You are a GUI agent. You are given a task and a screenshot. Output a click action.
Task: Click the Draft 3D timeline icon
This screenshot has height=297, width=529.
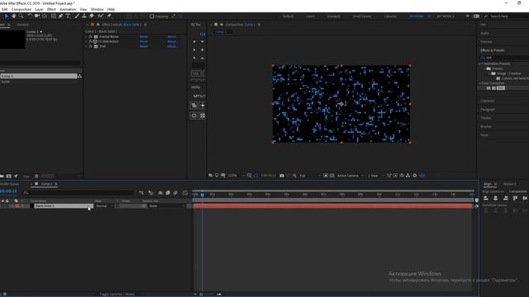150,192
